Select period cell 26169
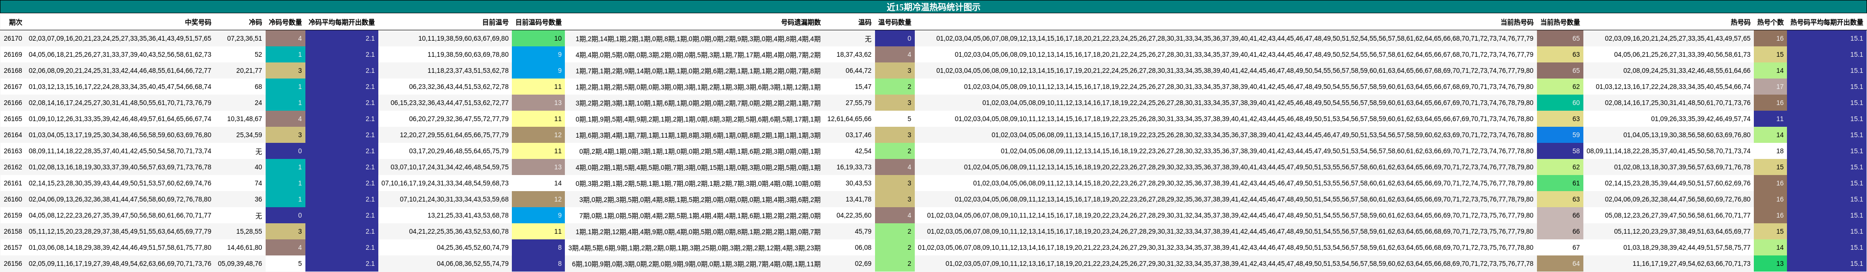This screenshot has width=1867, height=272. 12,54
